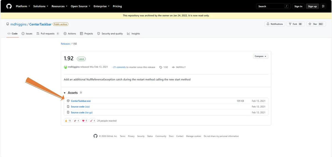Click the 24 people reacted text
The width and height of the screenshot is (332, 157).
tap(107, 121)
